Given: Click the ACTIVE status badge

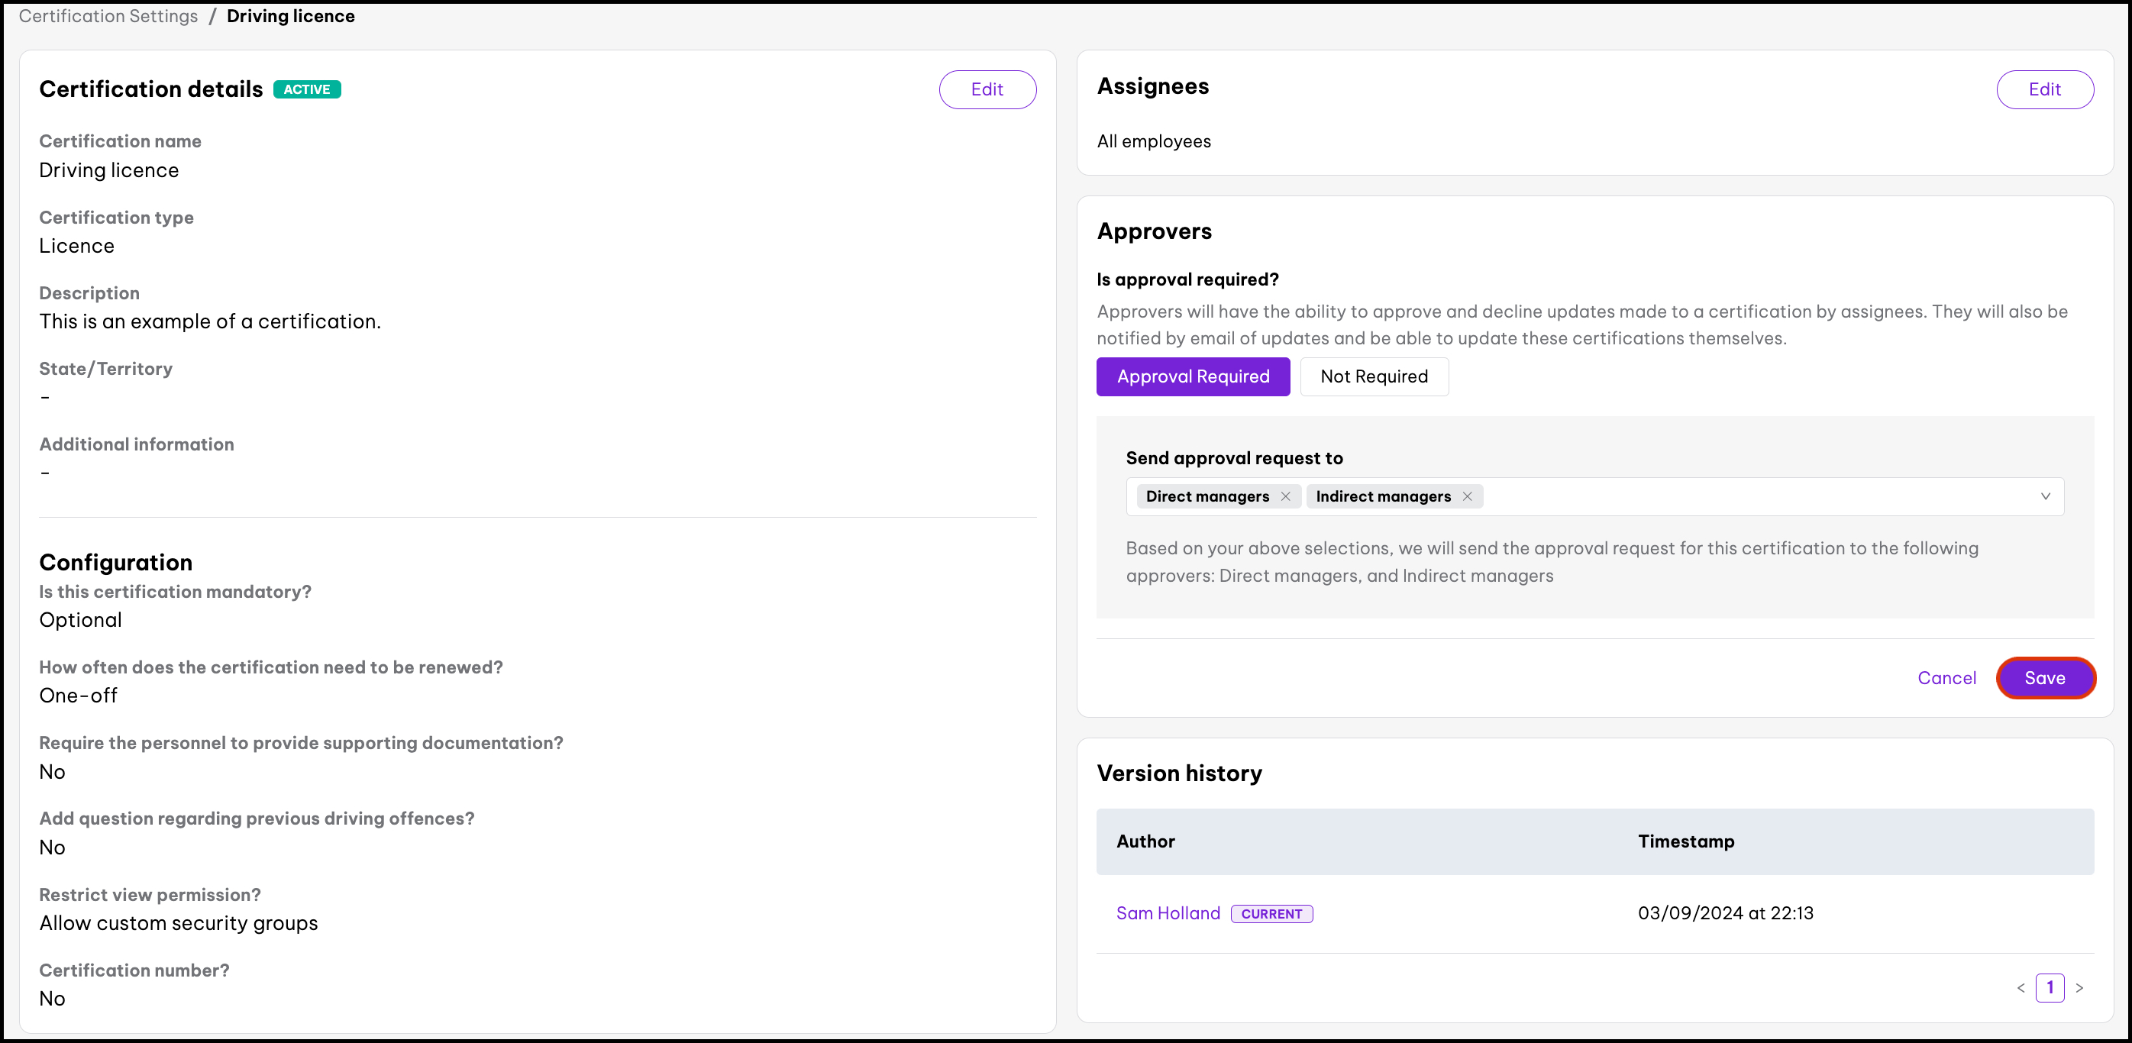Looking at the screenshot, I should (x=307, y=89).
